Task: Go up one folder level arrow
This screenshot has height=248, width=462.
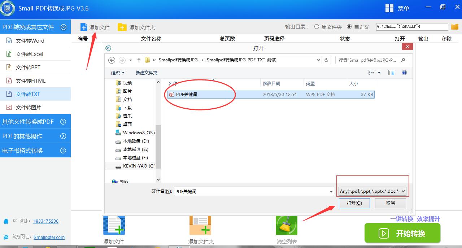Action: coord(139,60)
